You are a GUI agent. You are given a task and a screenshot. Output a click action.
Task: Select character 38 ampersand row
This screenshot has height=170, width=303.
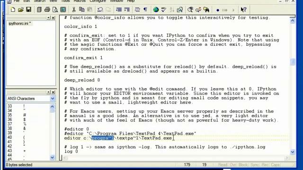pos(28,128)
